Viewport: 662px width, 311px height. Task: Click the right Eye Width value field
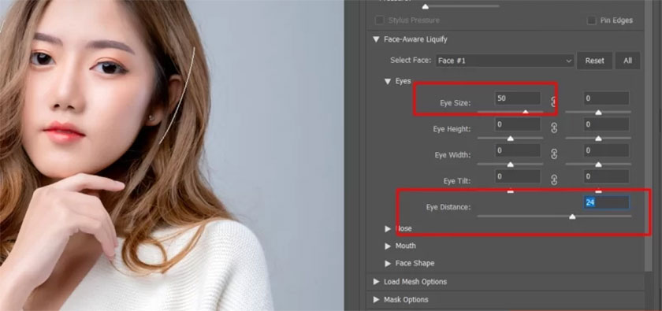[606, 150]
